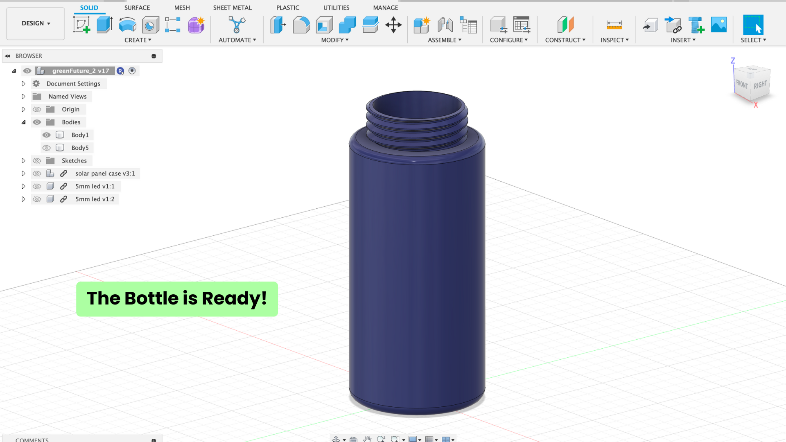Select the Offset Face tool icon

370,25
